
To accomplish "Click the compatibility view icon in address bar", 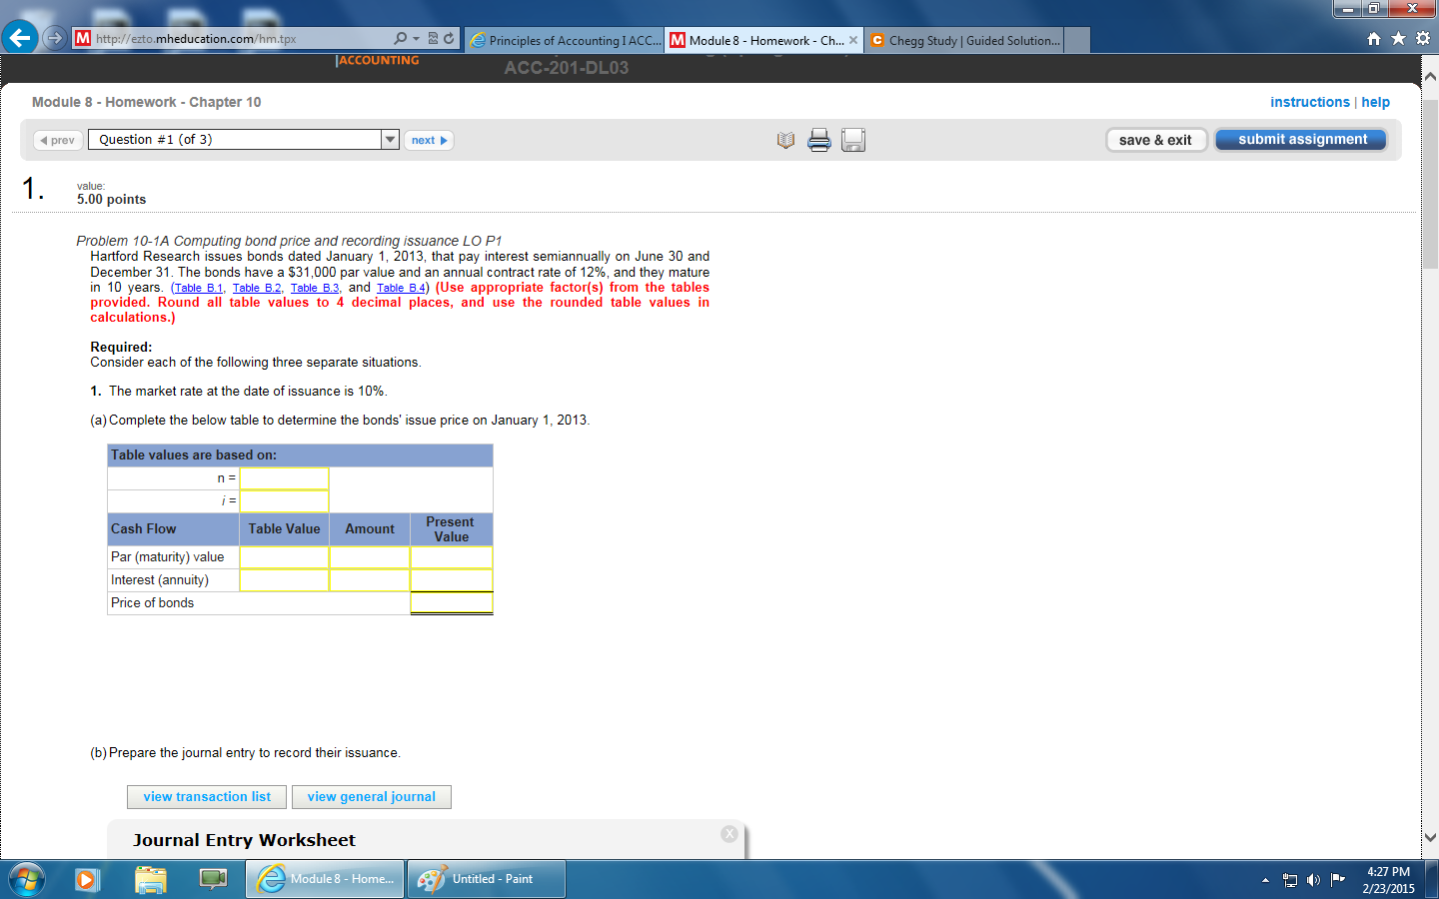I will point(433,38).
